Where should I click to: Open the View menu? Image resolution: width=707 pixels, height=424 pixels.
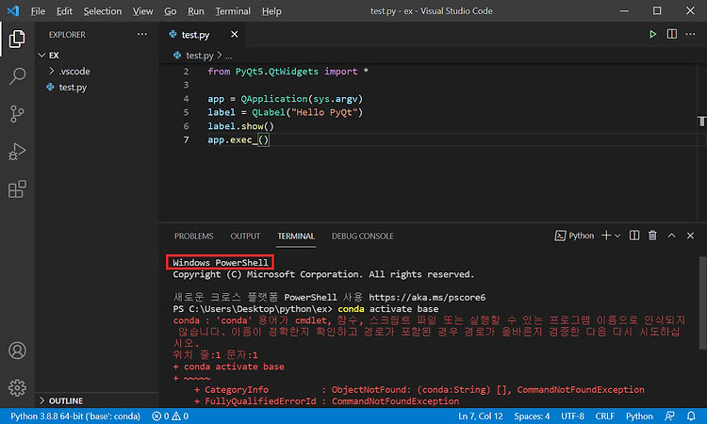click(x=142, y=10)
